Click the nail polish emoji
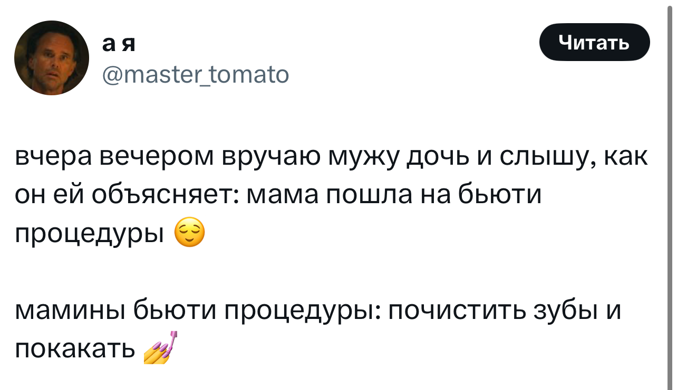This screenshot has height=390, width=677. coord(160,347)
